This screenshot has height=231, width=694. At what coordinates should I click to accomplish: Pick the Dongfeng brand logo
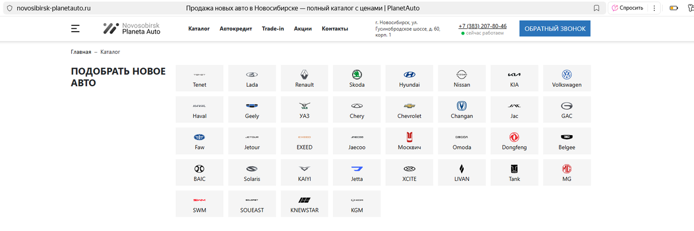coord(514,137)
